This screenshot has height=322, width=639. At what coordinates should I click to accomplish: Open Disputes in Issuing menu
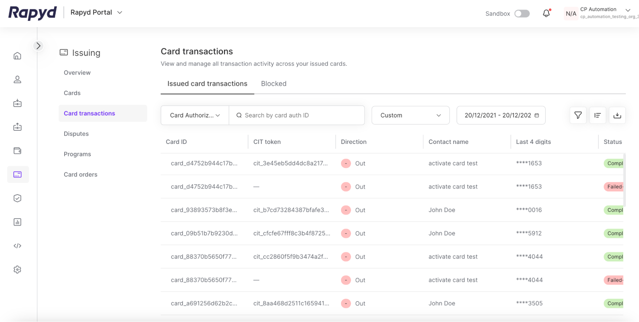click(76, 134)
